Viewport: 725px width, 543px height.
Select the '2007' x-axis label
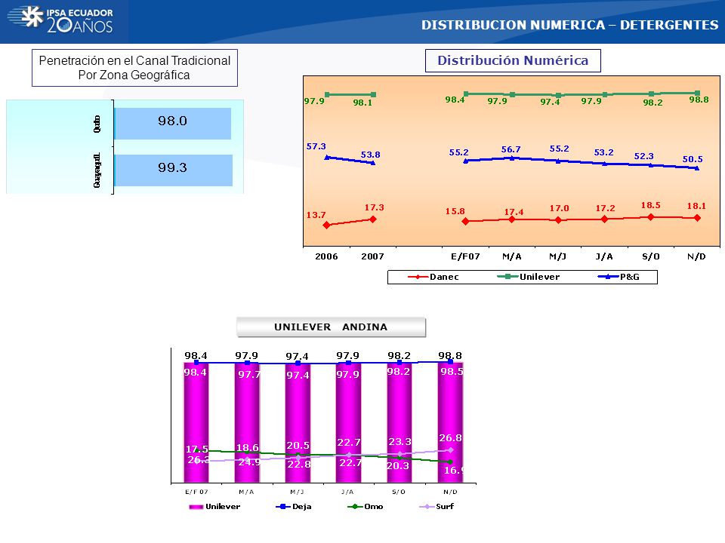pyautogui.click(x=372, y=256)
